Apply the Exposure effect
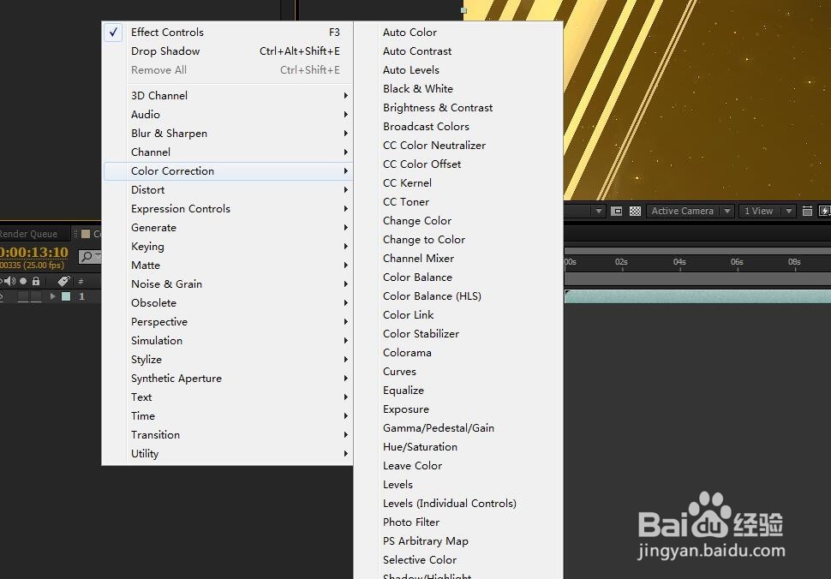The image size is (831, 579). click(x=458, y=409)
